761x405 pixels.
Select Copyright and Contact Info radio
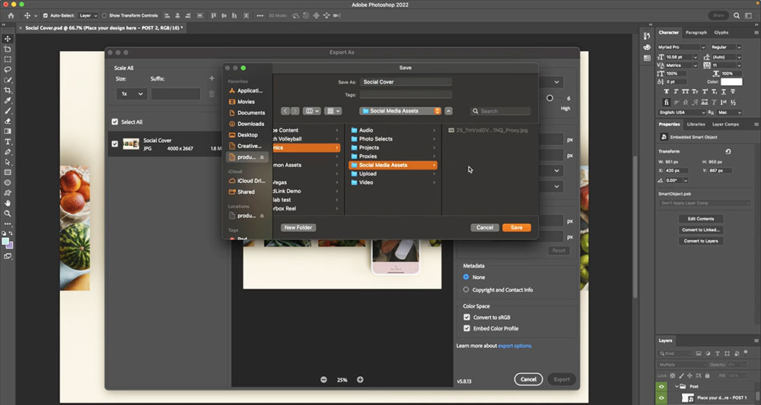pos(466,290)
